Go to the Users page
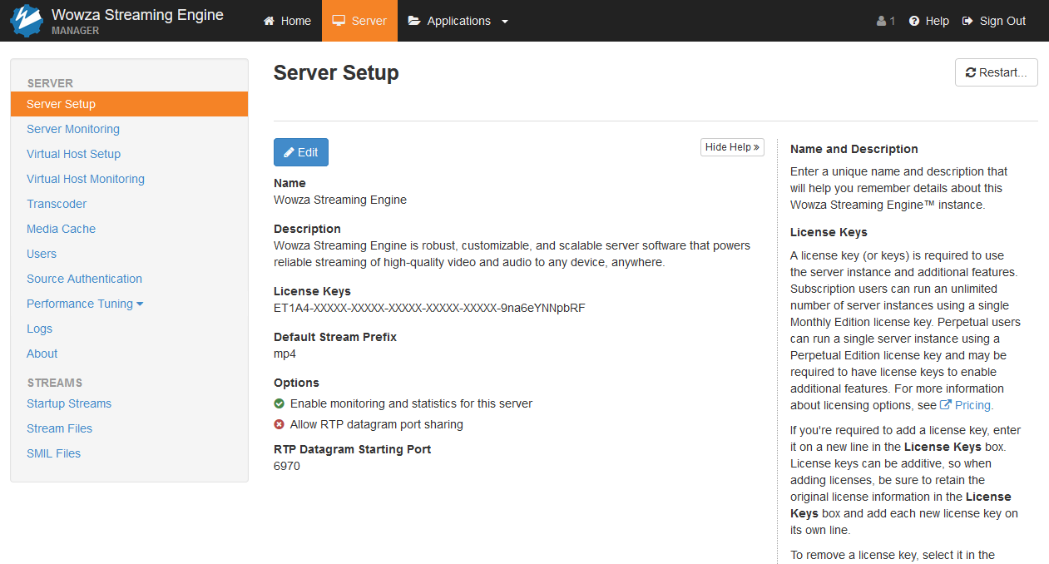 click(42, 254)
